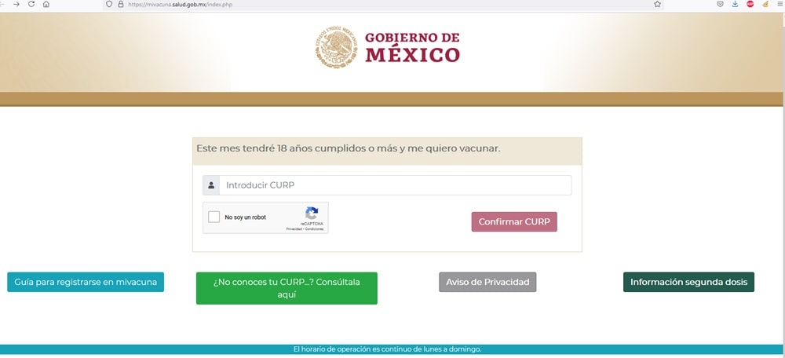The height and width of the screenshot is (358, 785).
Task: Open the Aviso de Privacidad
Action: [487, 282]
